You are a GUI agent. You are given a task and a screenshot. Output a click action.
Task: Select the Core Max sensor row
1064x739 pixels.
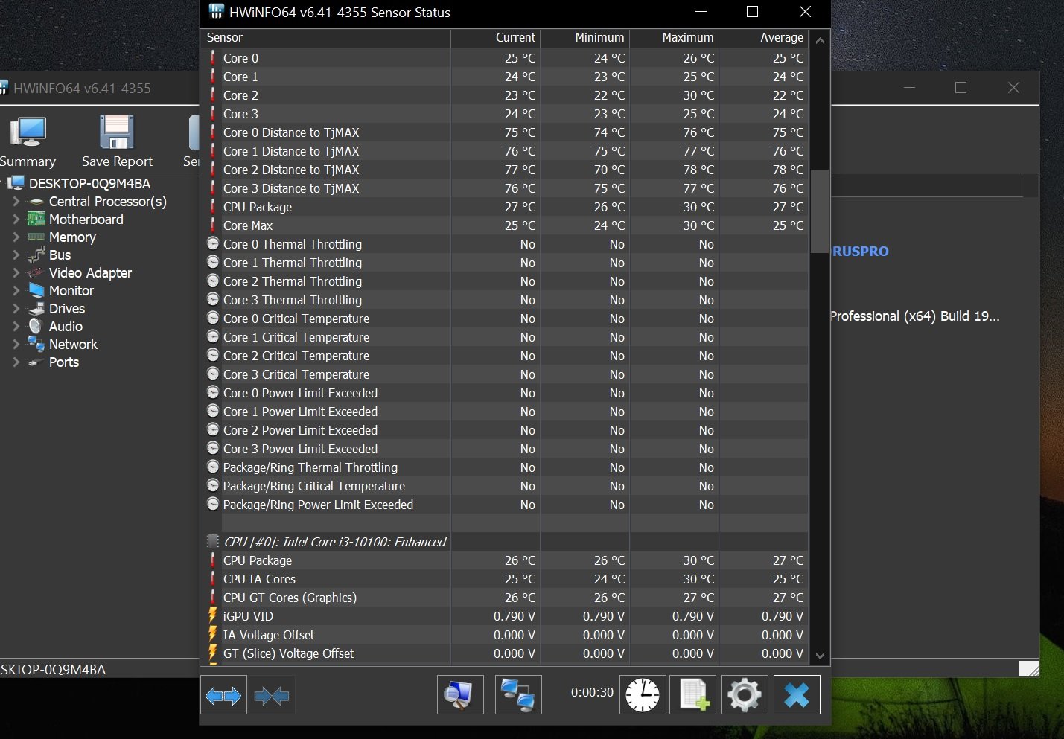[x=504, y=225]
